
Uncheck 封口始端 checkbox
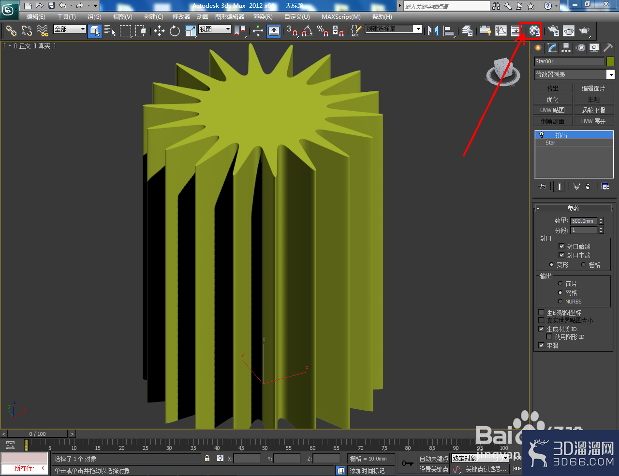point(561,246)
